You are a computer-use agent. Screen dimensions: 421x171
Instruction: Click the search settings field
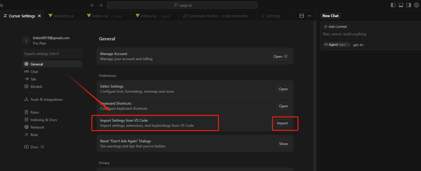click(x=52, y=54)
